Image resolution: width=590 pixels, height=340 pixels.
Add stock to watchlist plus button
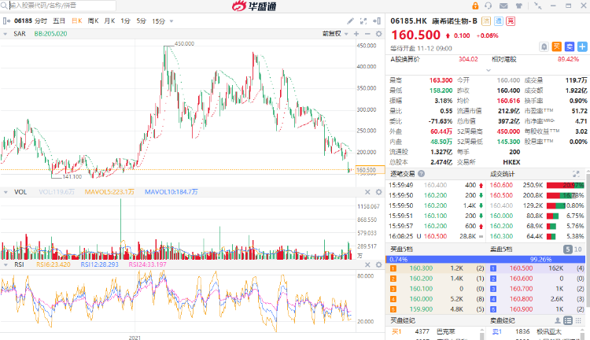pos(582,46)
